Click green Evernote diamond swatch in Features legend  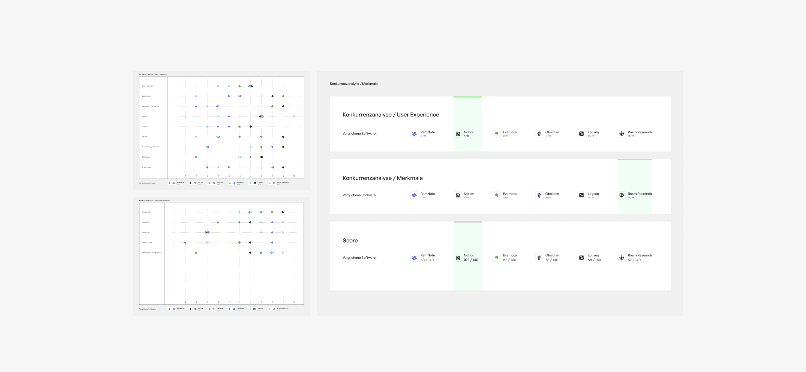[209, 309]
